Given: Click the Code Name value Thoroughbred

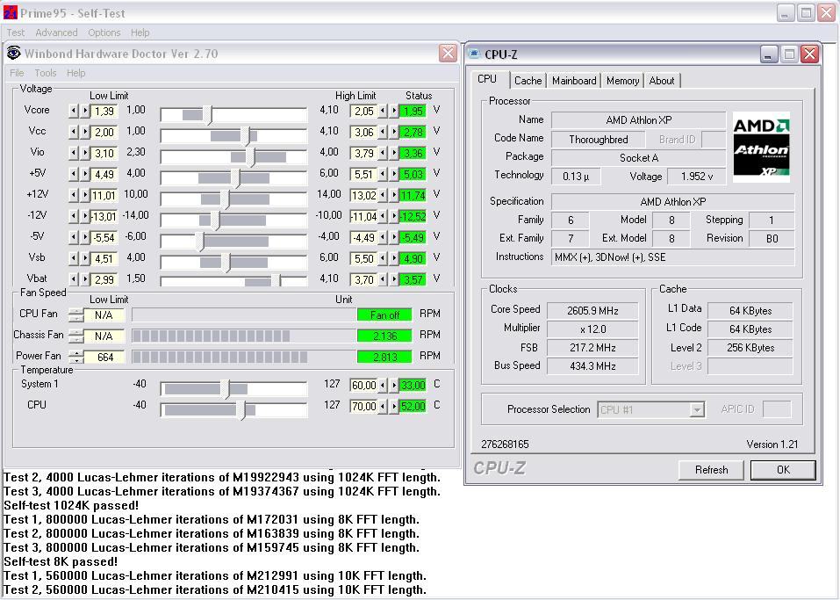Looking at the screenshot, I should point(599,140).
